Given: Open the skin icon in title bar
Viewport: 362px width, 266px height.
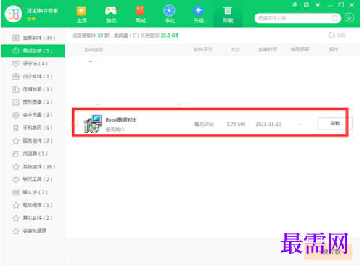Looking at the screenshot, I should [x=306, y=5].
